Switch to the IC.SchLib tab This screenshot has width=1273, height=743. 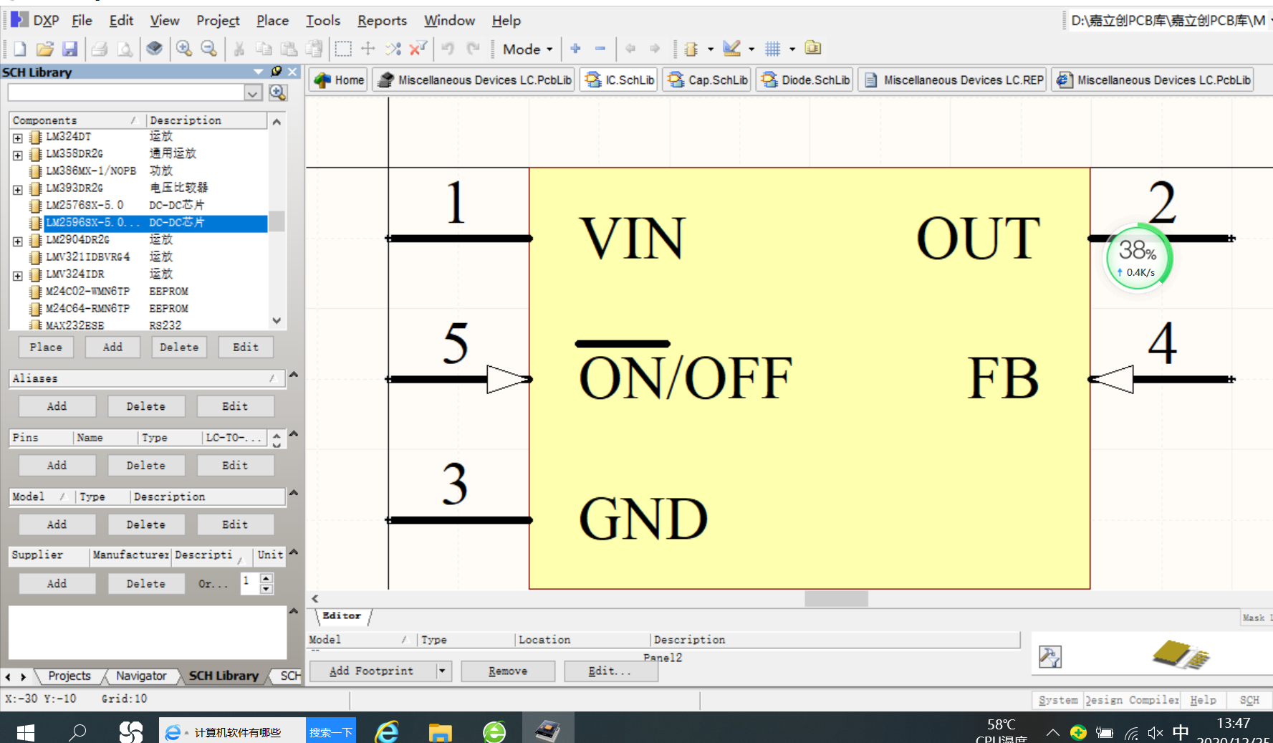(x=620, y=80)
